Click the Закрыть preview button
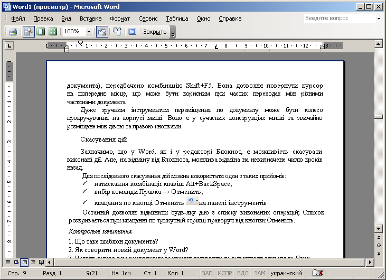 point(155,32)
